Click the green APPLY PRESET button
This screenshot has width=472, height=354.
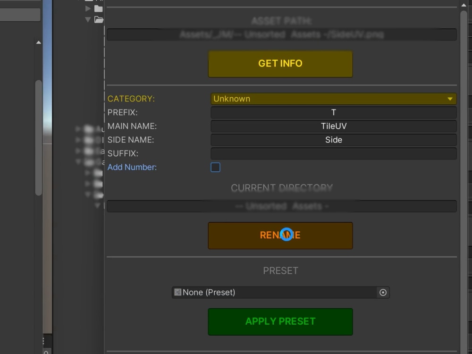point(280,321)
